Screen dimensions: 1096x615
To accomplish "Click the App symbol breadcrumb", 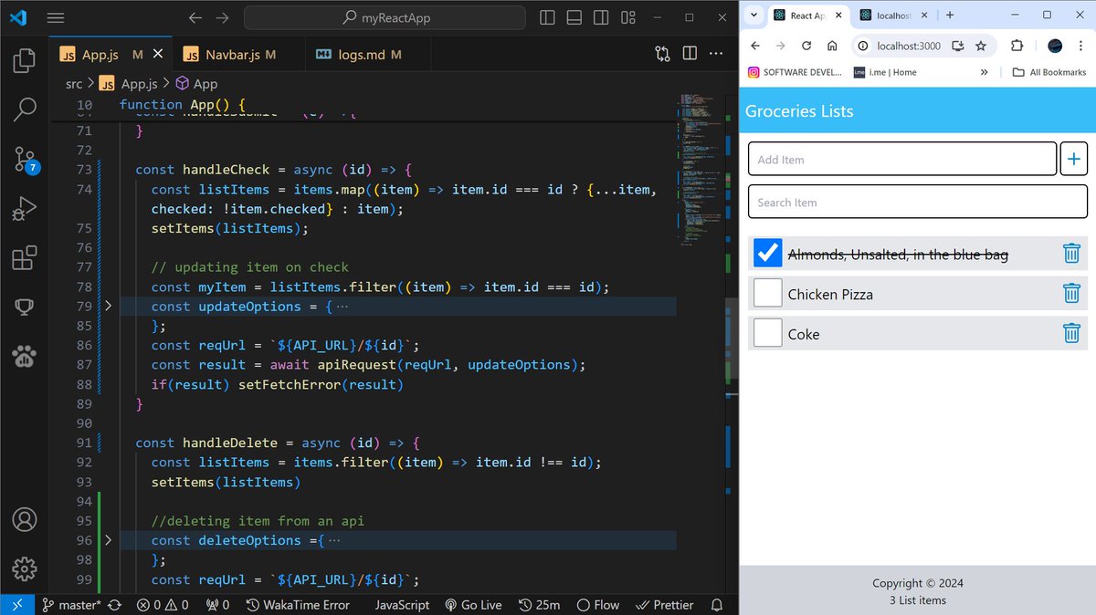I will (196, 83).
